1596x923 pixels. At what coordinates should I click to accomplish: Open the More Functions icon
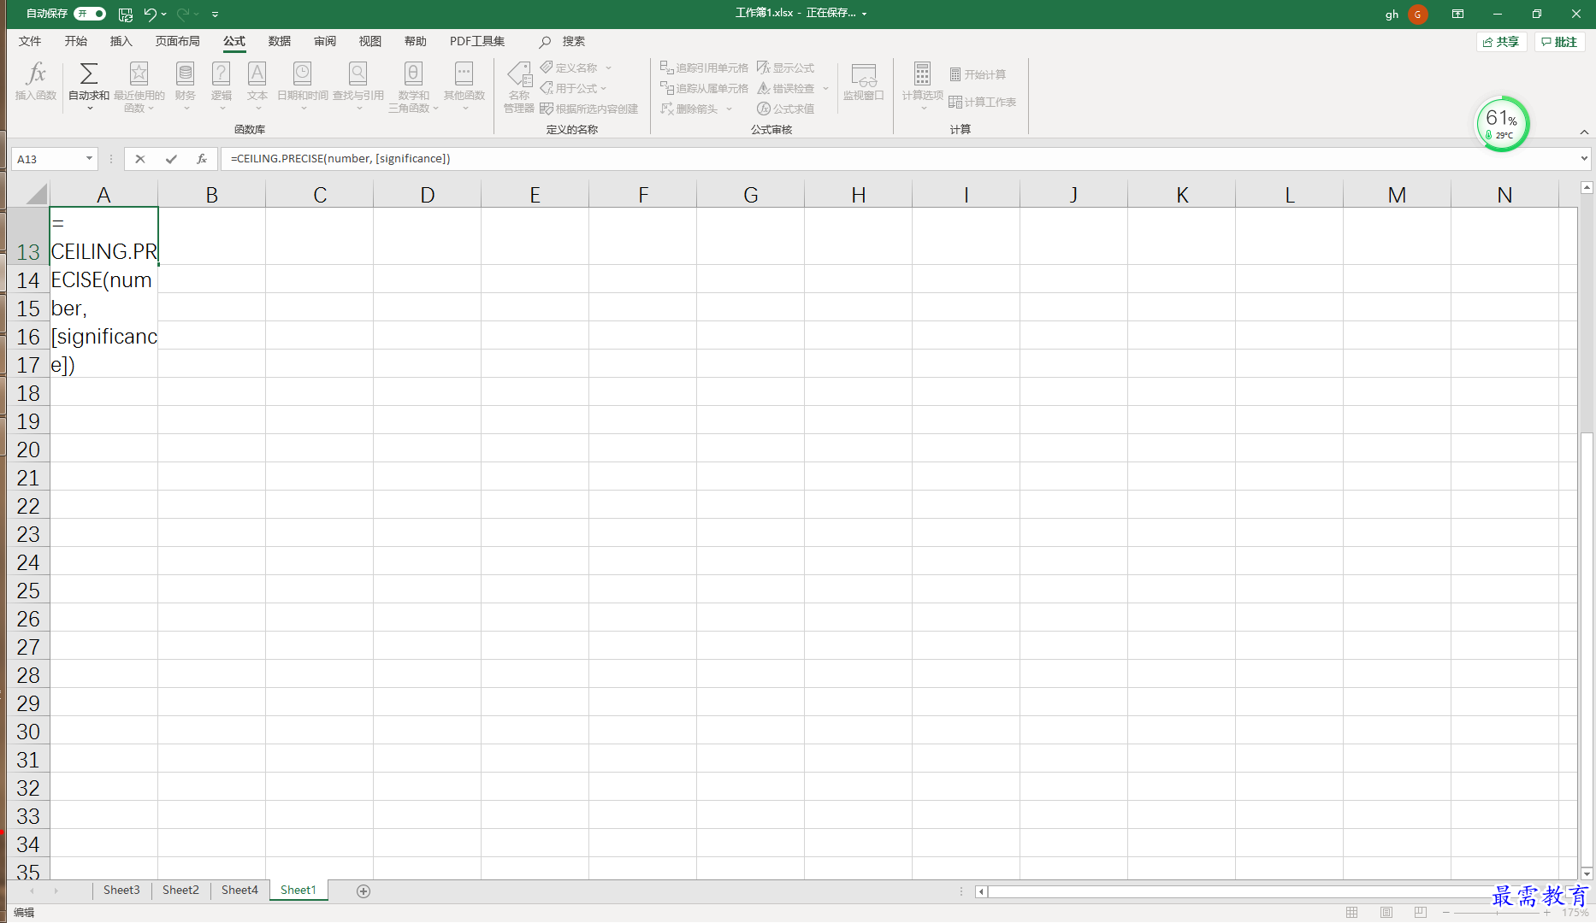[x=464, y=73]
